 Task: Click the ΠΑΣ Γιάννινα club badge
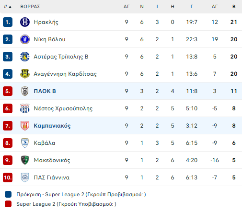[25, 177]
